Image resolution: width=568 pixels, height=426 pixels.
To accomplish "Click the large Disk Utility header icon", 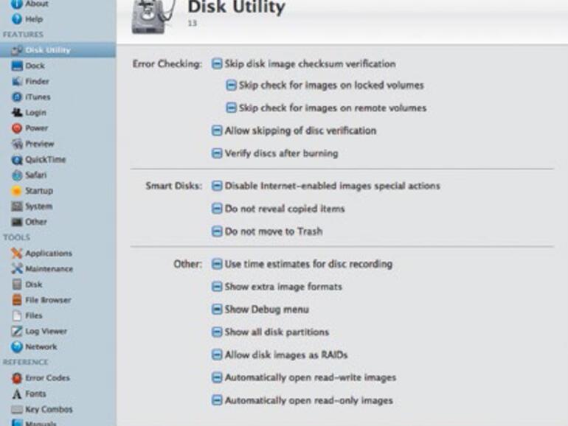I will (153, 16).
